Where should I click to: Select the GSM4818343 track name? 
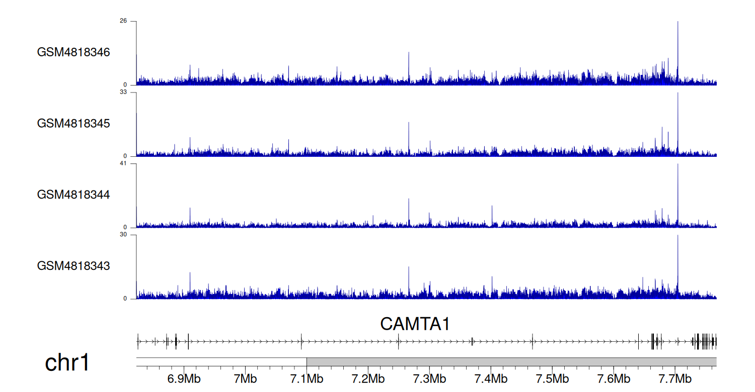pyautogui.click(x=73, y=265)
